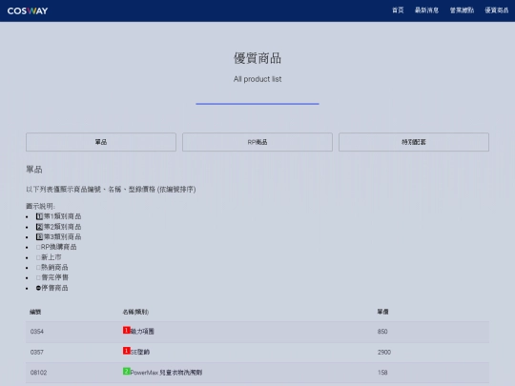This screenshot has height=386, width=515.
Task: Click product code 0357
Action: point(37,353)
